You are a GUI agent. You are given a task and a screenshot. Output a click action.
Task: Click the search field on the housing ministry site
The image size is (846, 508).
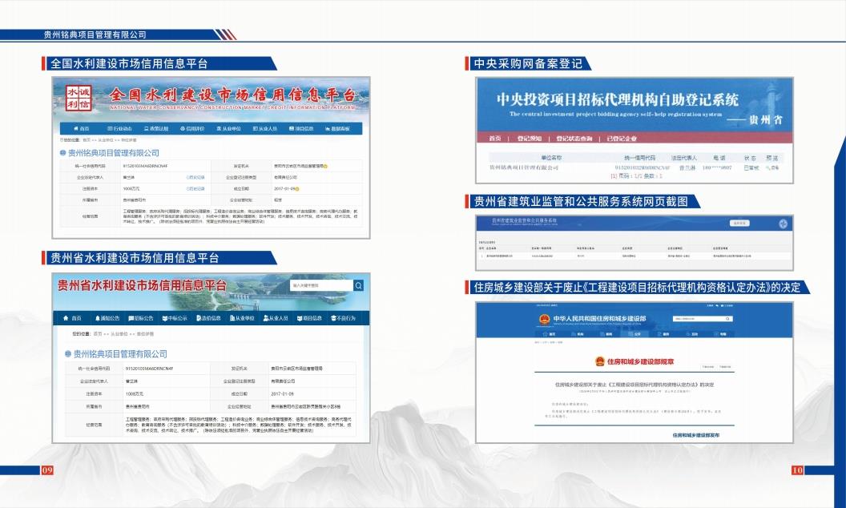pos(702,319)
